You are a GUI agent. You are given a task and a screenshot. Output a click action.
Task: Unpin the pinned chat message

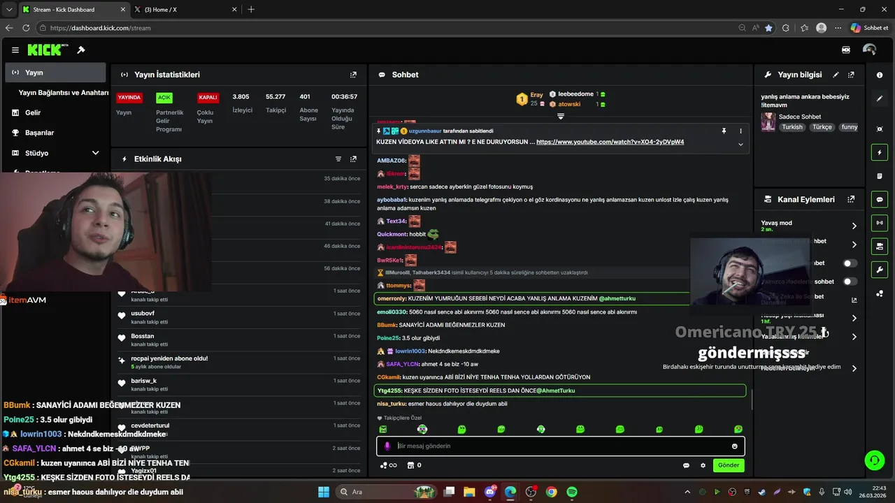[724, 131]
